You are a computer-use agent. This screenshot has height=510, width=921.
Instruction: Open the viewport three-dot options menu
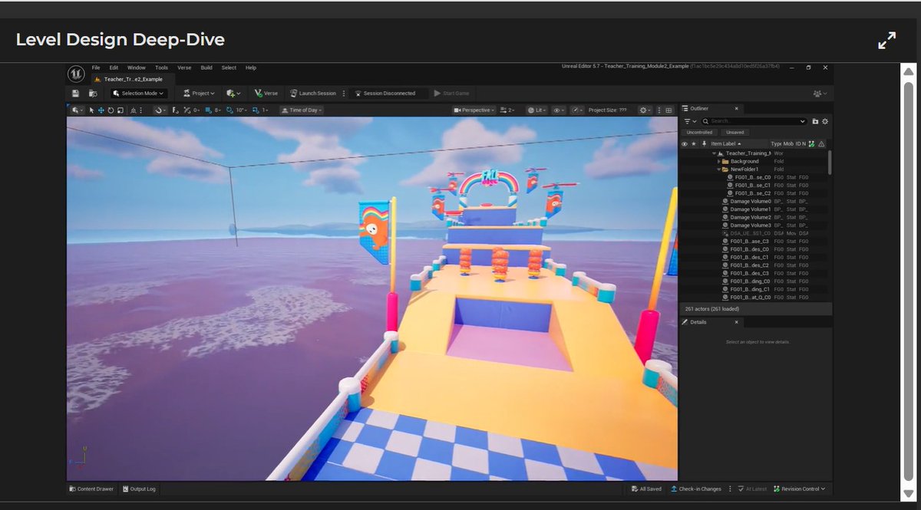tap(659, 110)
